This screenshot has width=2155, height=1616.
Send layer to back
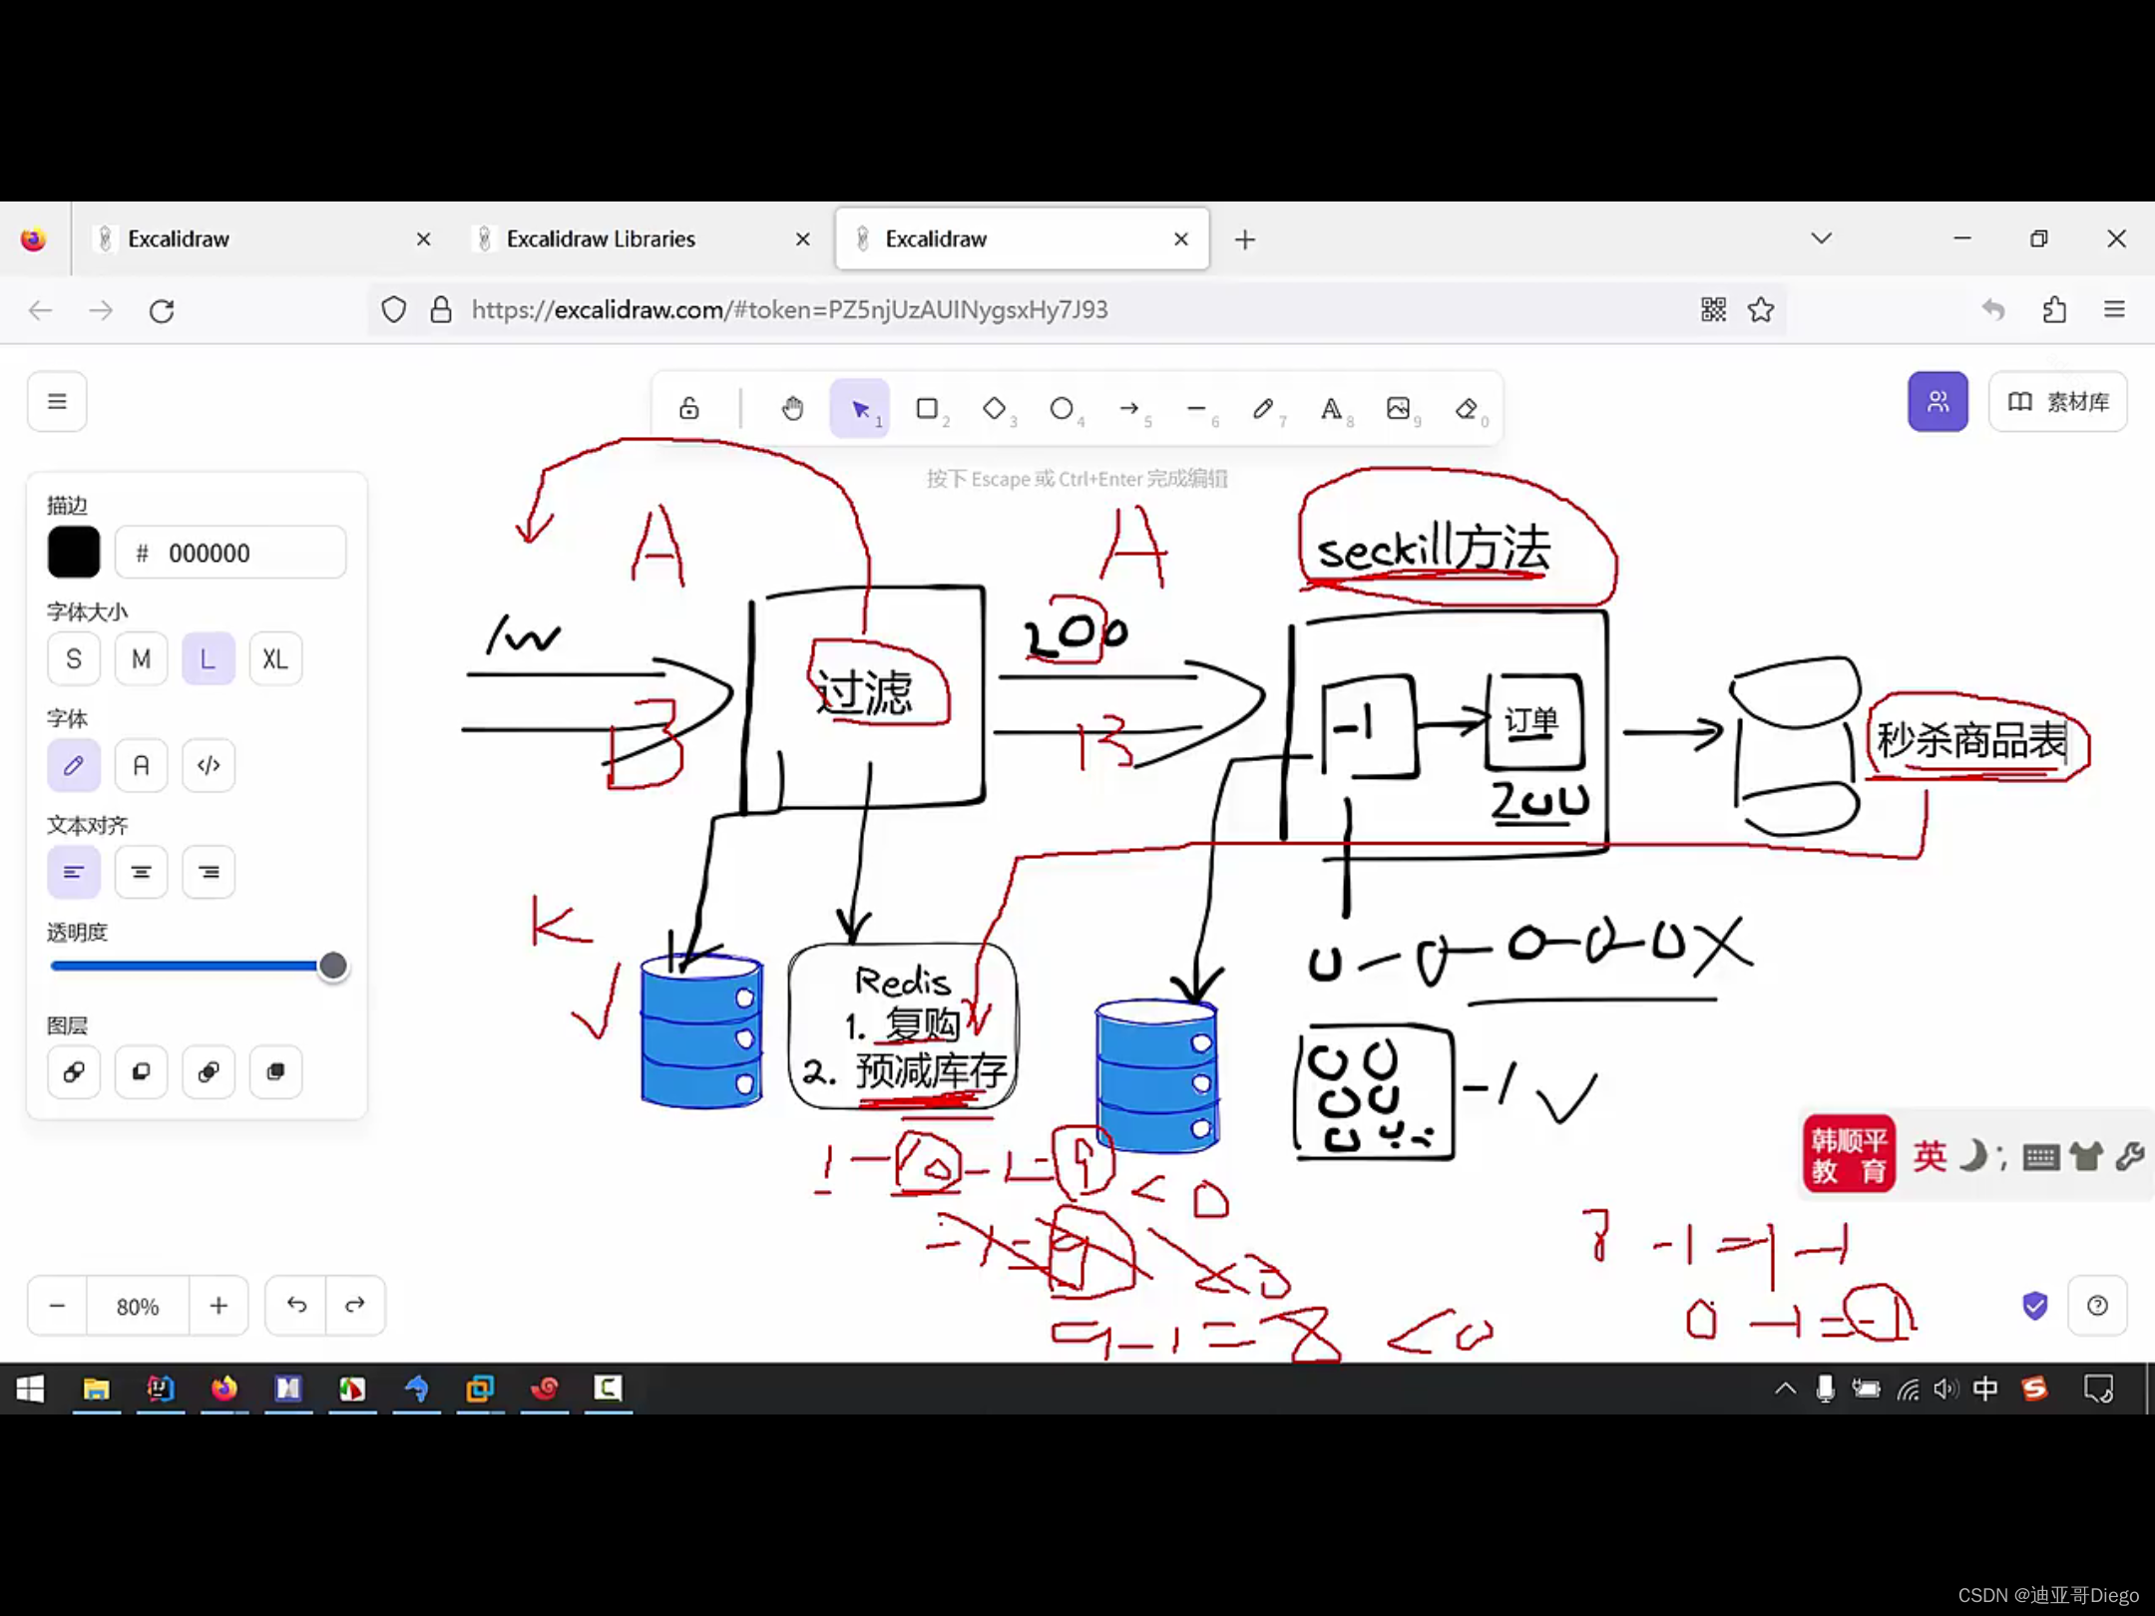pos(74,1072)
